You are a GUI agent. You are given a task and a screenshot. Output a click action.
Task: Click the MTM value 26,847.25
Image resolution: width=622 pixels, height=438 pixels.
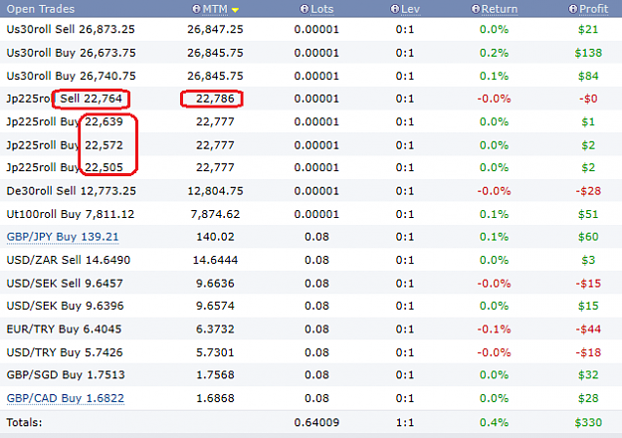215,29
